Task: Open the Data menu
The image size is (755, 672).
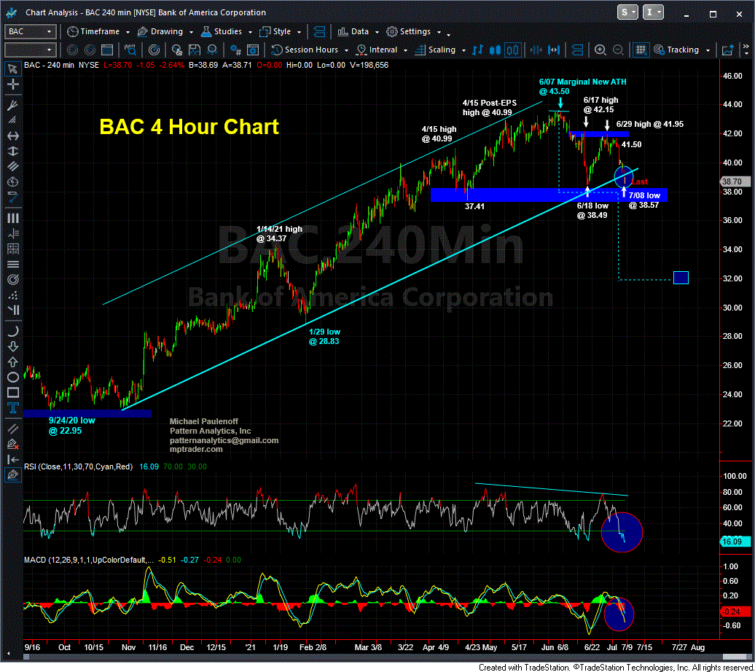Action: [x=359, y=32]
